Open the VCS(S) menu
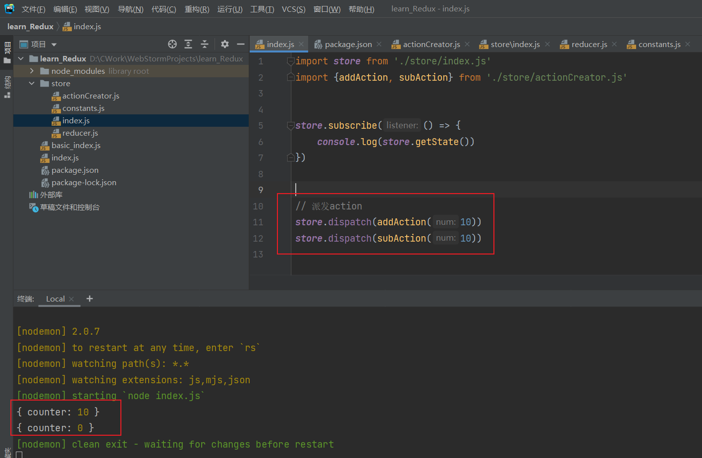The image size is (702, 458). click(x=293, y=9)
